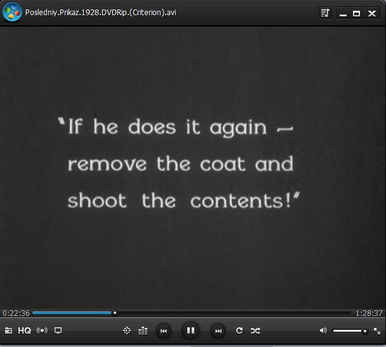
Task: Skip to the next track
Action: 218,331
